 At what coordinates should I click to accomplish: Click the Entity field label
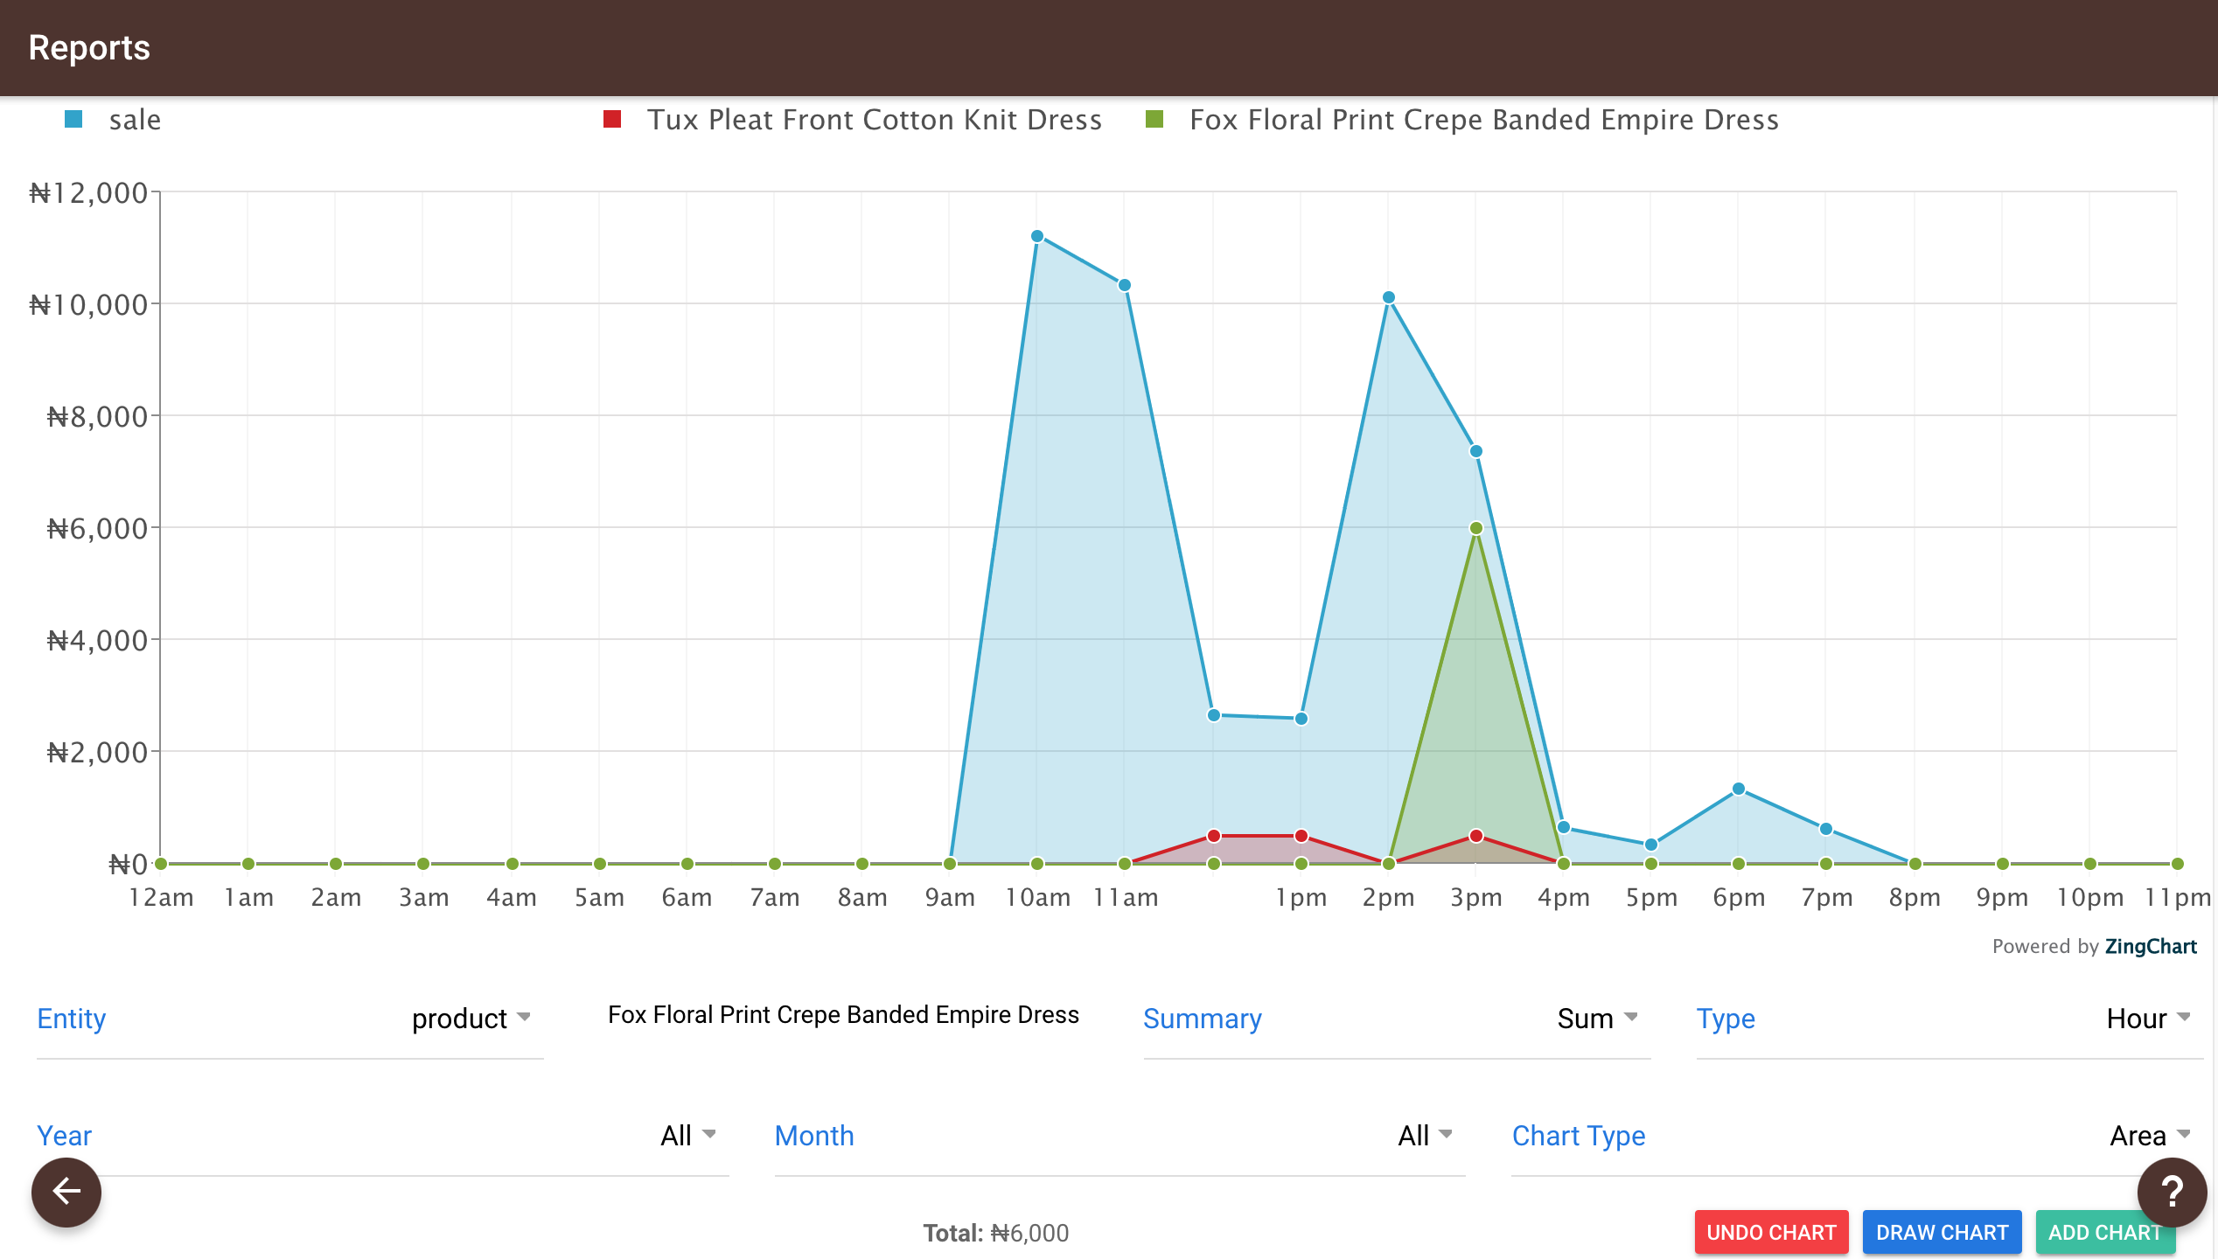(72, 1019)
